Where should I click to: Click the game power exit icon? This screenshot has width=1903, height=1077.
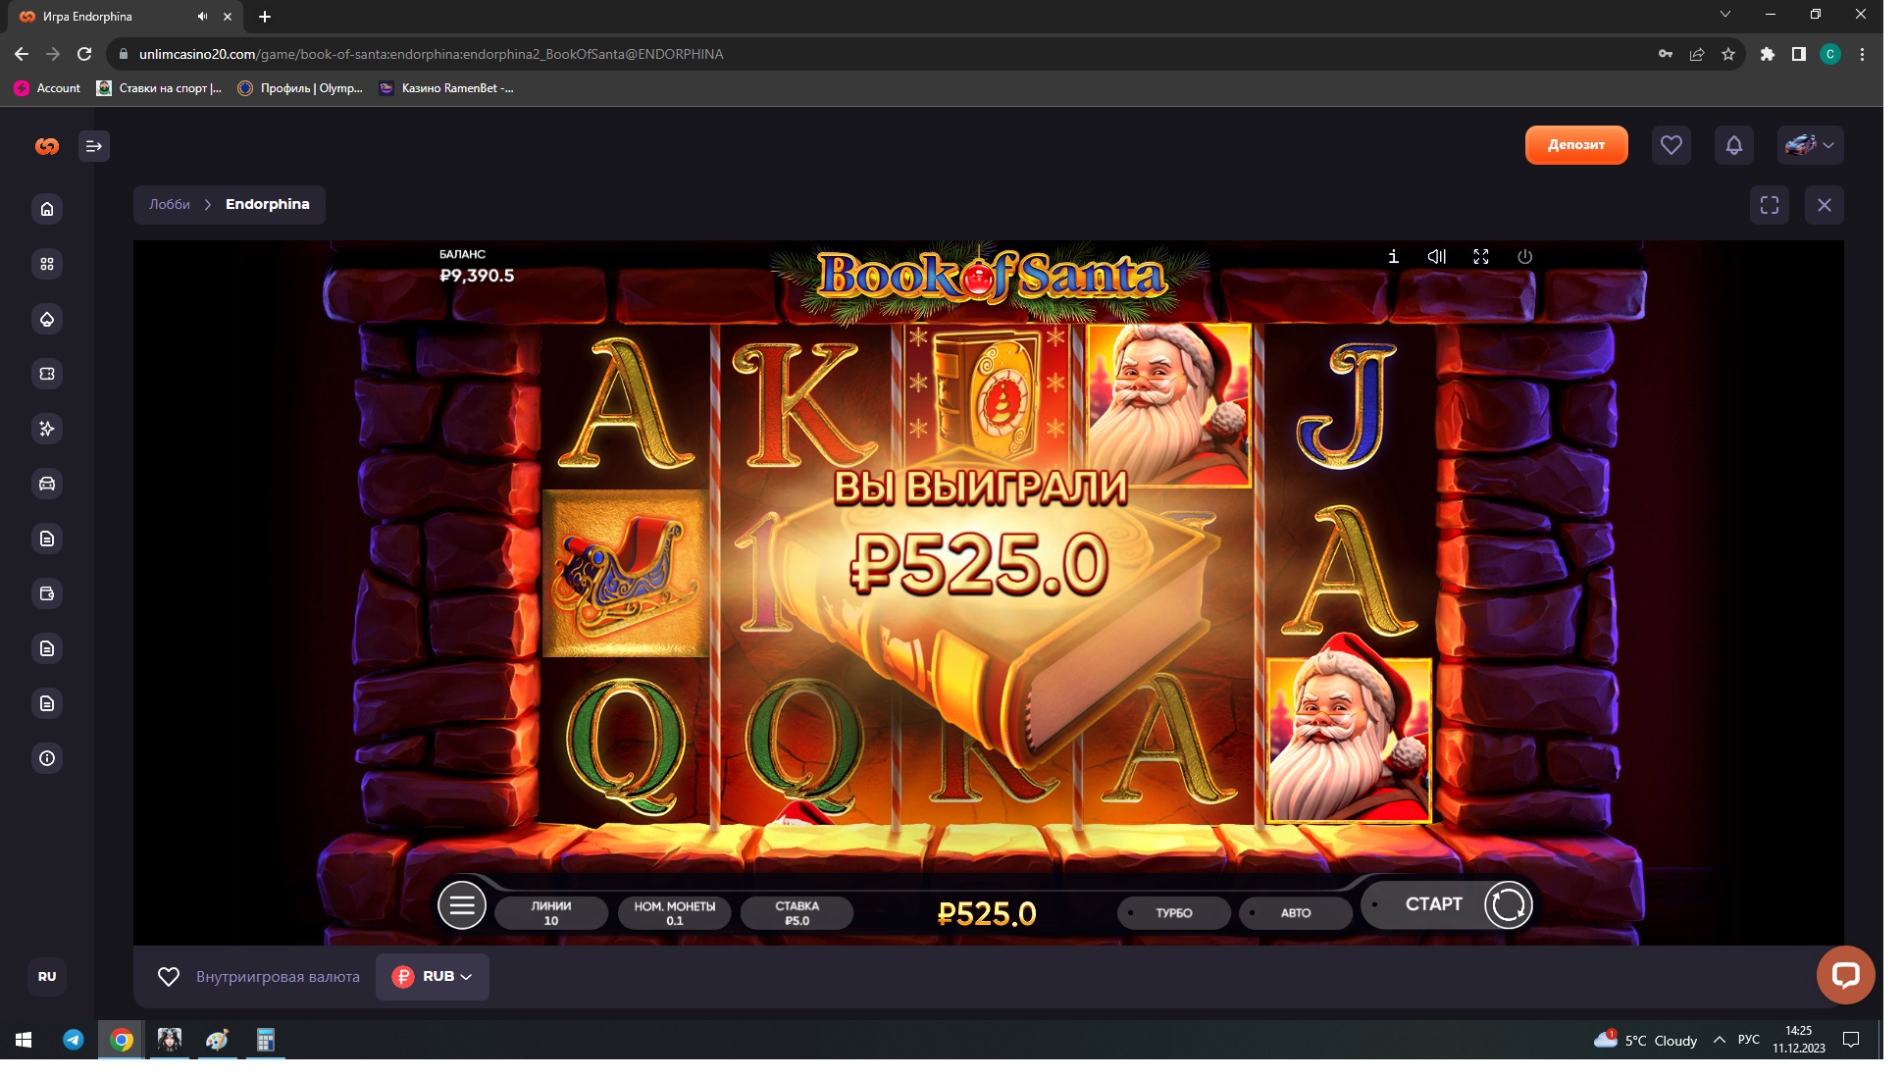click(1524, 256)
